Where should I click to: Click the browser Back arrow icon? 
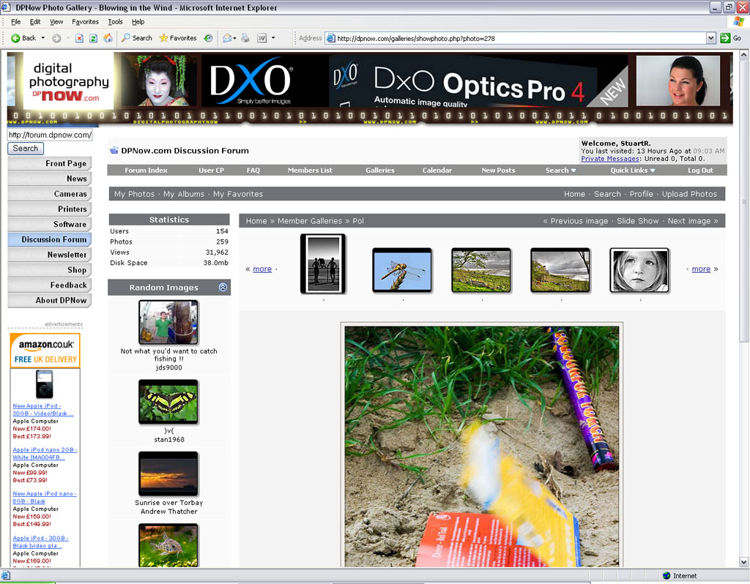coord(15,38)
